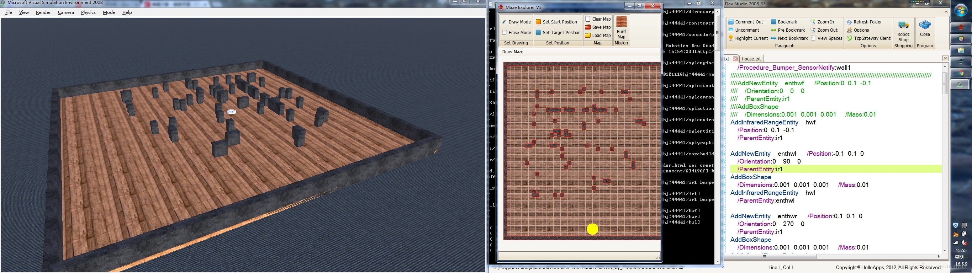Close the editor pane via its X button
This screenshot has width=972, height=273.
[945, 58]
